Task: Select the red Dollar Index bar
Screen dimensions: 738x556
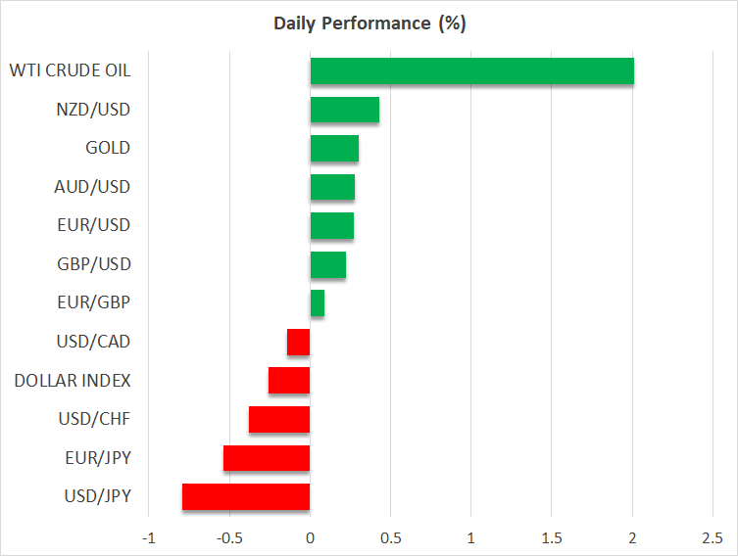Action: point(289,381)
